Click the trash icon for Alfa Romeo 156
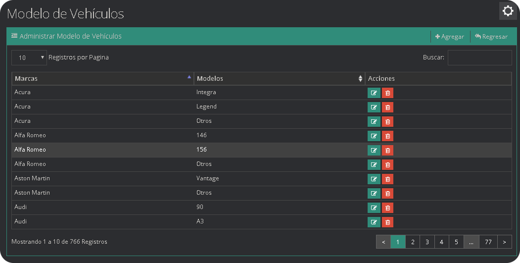 coord(387,151)
